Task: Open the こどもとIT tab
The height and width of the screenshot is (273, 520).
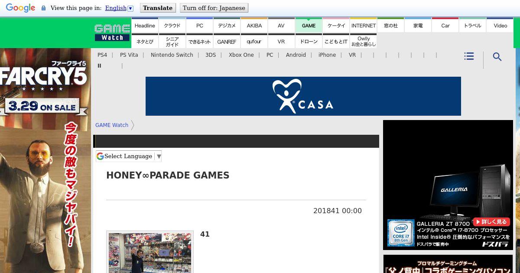Action: pos(336,42)
